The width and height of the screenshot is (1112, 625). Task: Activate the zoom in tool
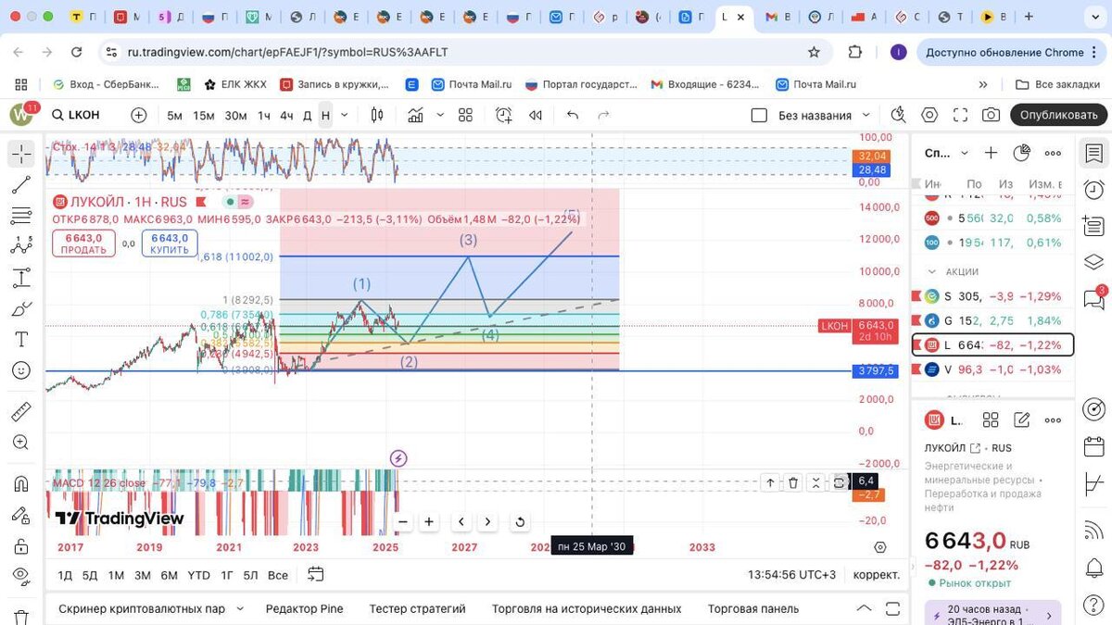click(x=21, y=443)
